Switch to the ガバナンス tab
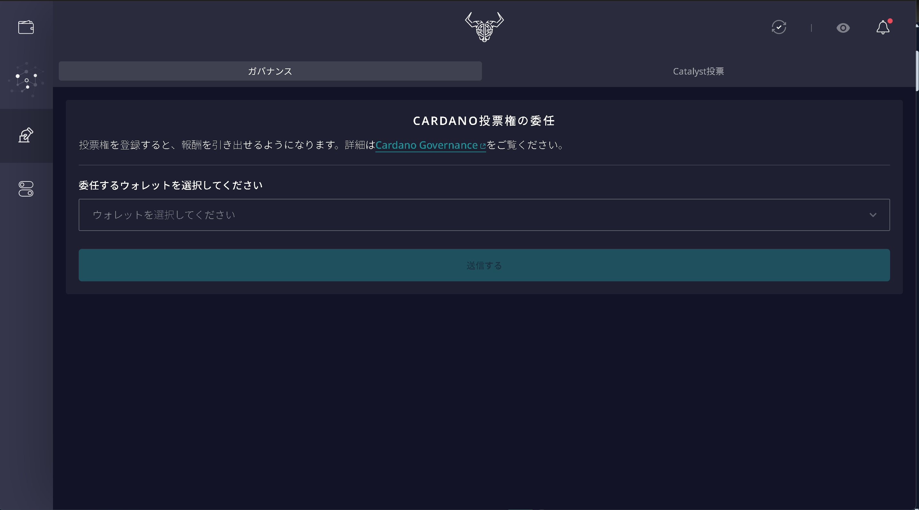Image resolution: width=919 pixels, height=510 pixels. coord(270,71)
